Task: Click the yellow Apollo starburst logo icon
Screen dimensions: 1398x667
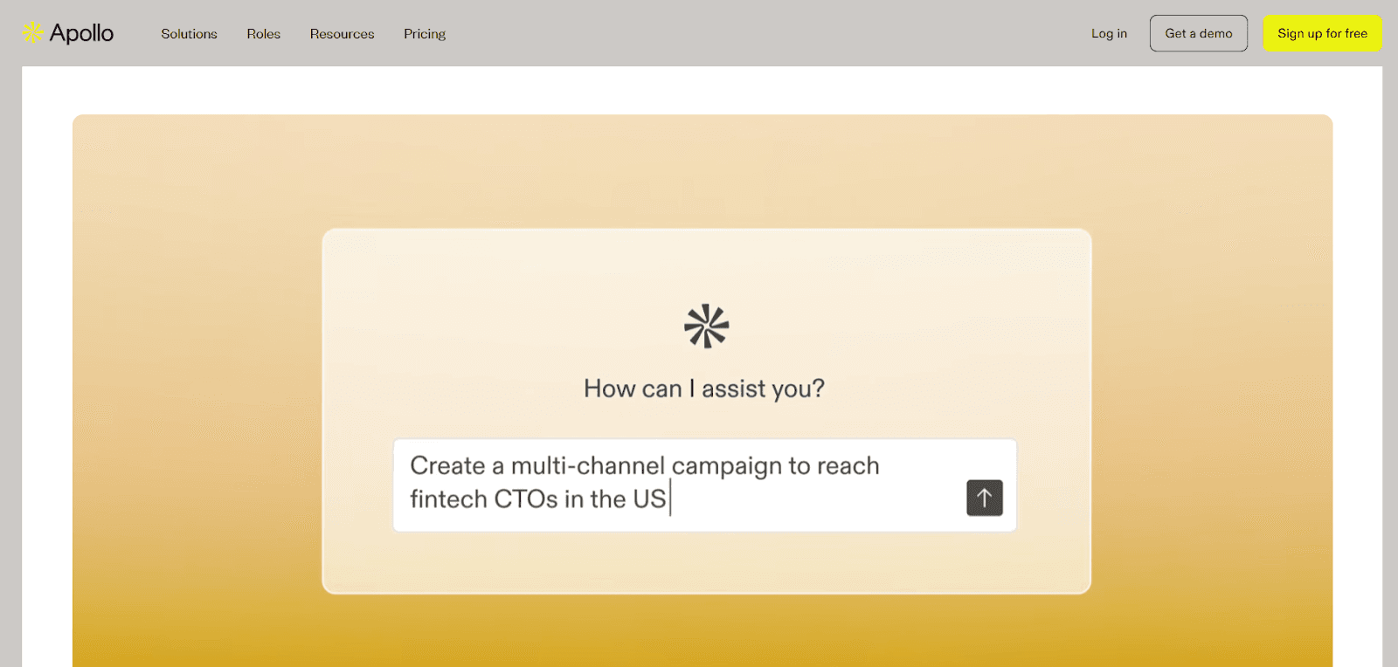Action: click(x=32, y=33)
